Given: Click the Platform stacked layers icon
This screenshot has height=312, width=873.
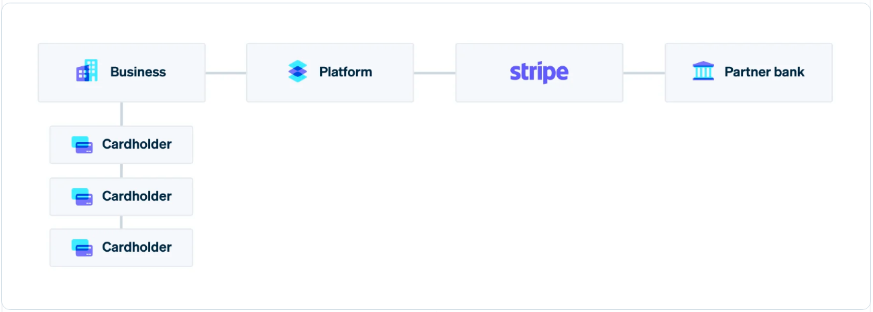Looking at the screenshot, I should (x=297, y=72).
